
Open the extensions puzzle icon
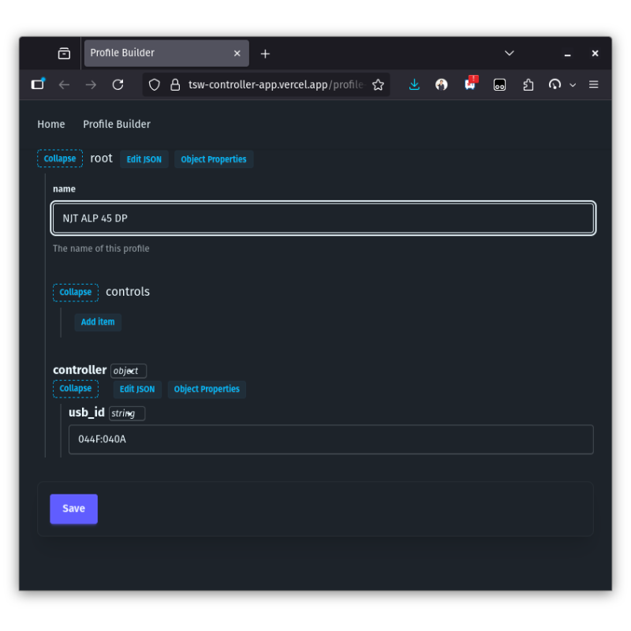pos(528,84)
